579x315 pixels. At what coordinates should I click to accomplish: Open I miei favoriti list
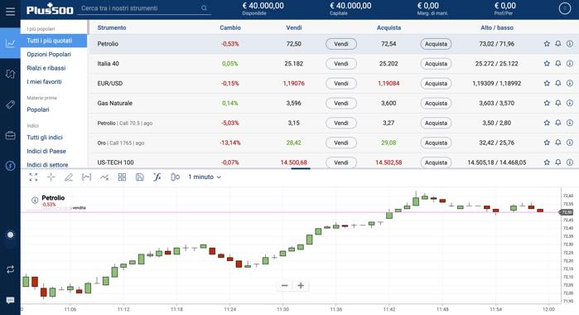pyautogui.click(x=44, y=82)
